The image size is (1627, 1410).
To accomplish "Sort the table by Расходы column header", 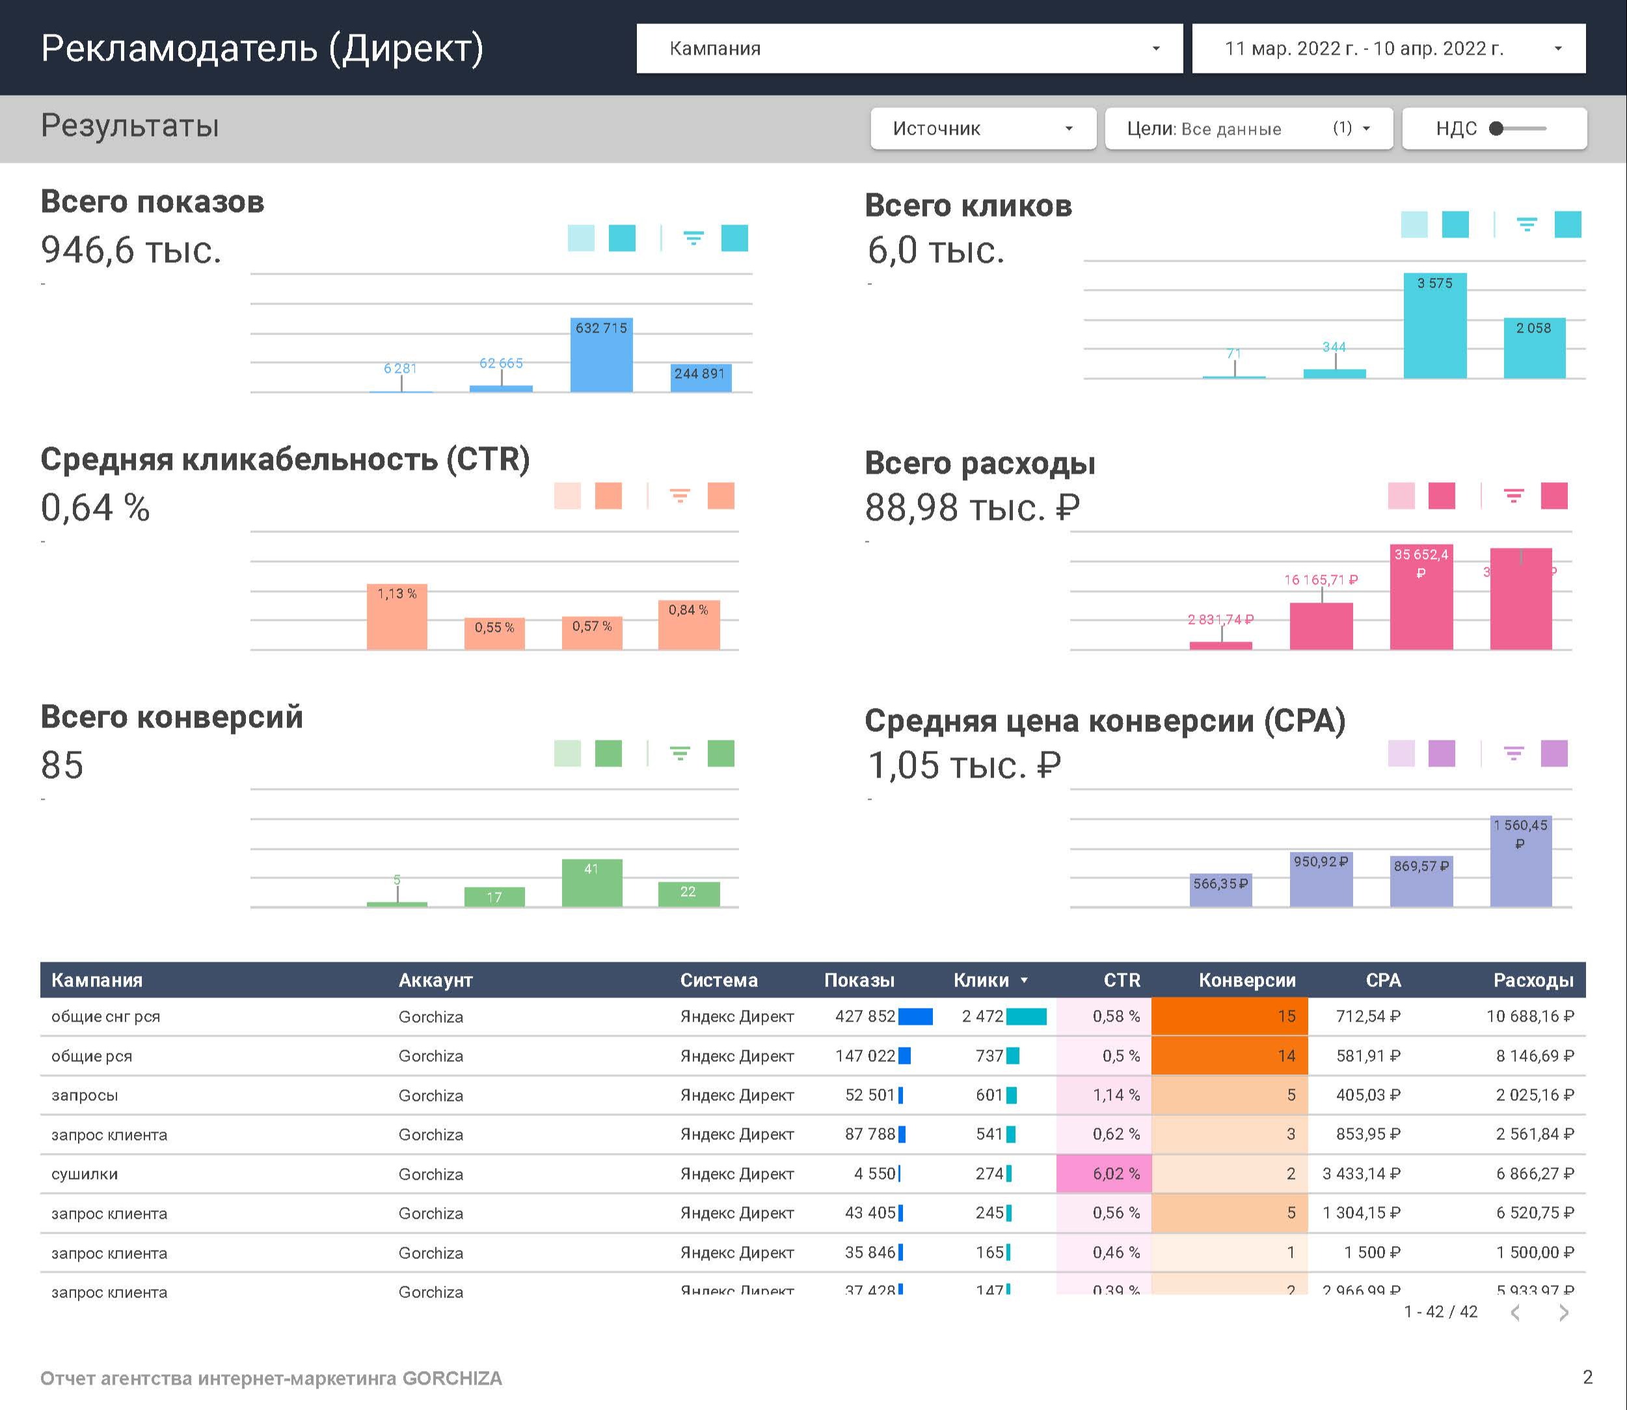I will click(1533, 981).
